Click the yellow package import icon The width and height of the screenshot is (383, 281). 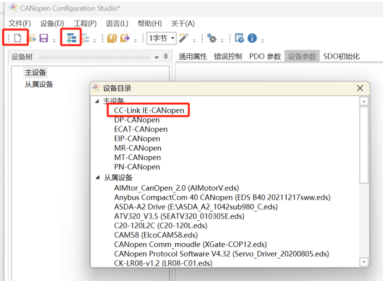click(112, 38)
